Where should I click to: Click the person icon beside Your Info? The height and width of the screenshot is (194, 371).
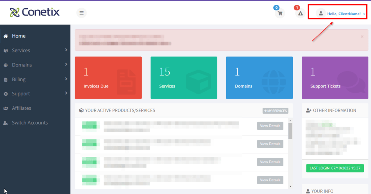[x=308, y=191]
